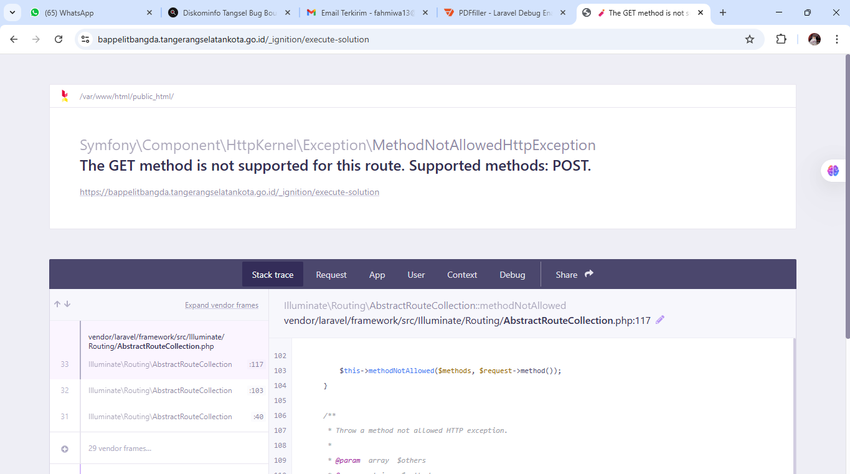Screen dimensions: 850x474
Task: Open a new browser tab
Action: (x=723, y=12)
